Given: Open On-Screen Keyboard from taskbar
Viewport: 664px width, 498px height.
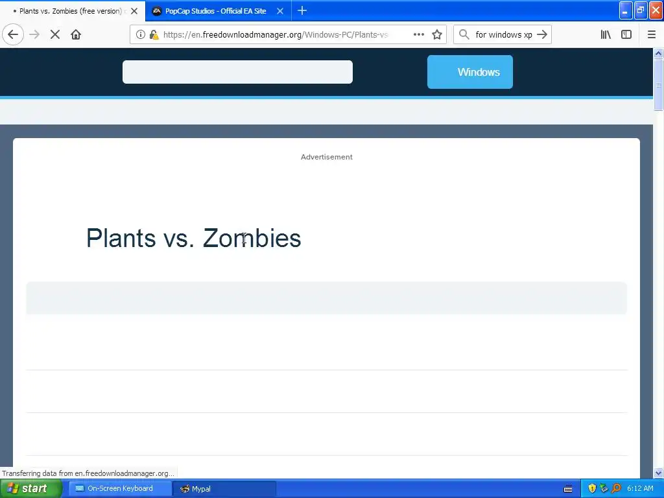Looking at the screenshot, I should [120, 488].
